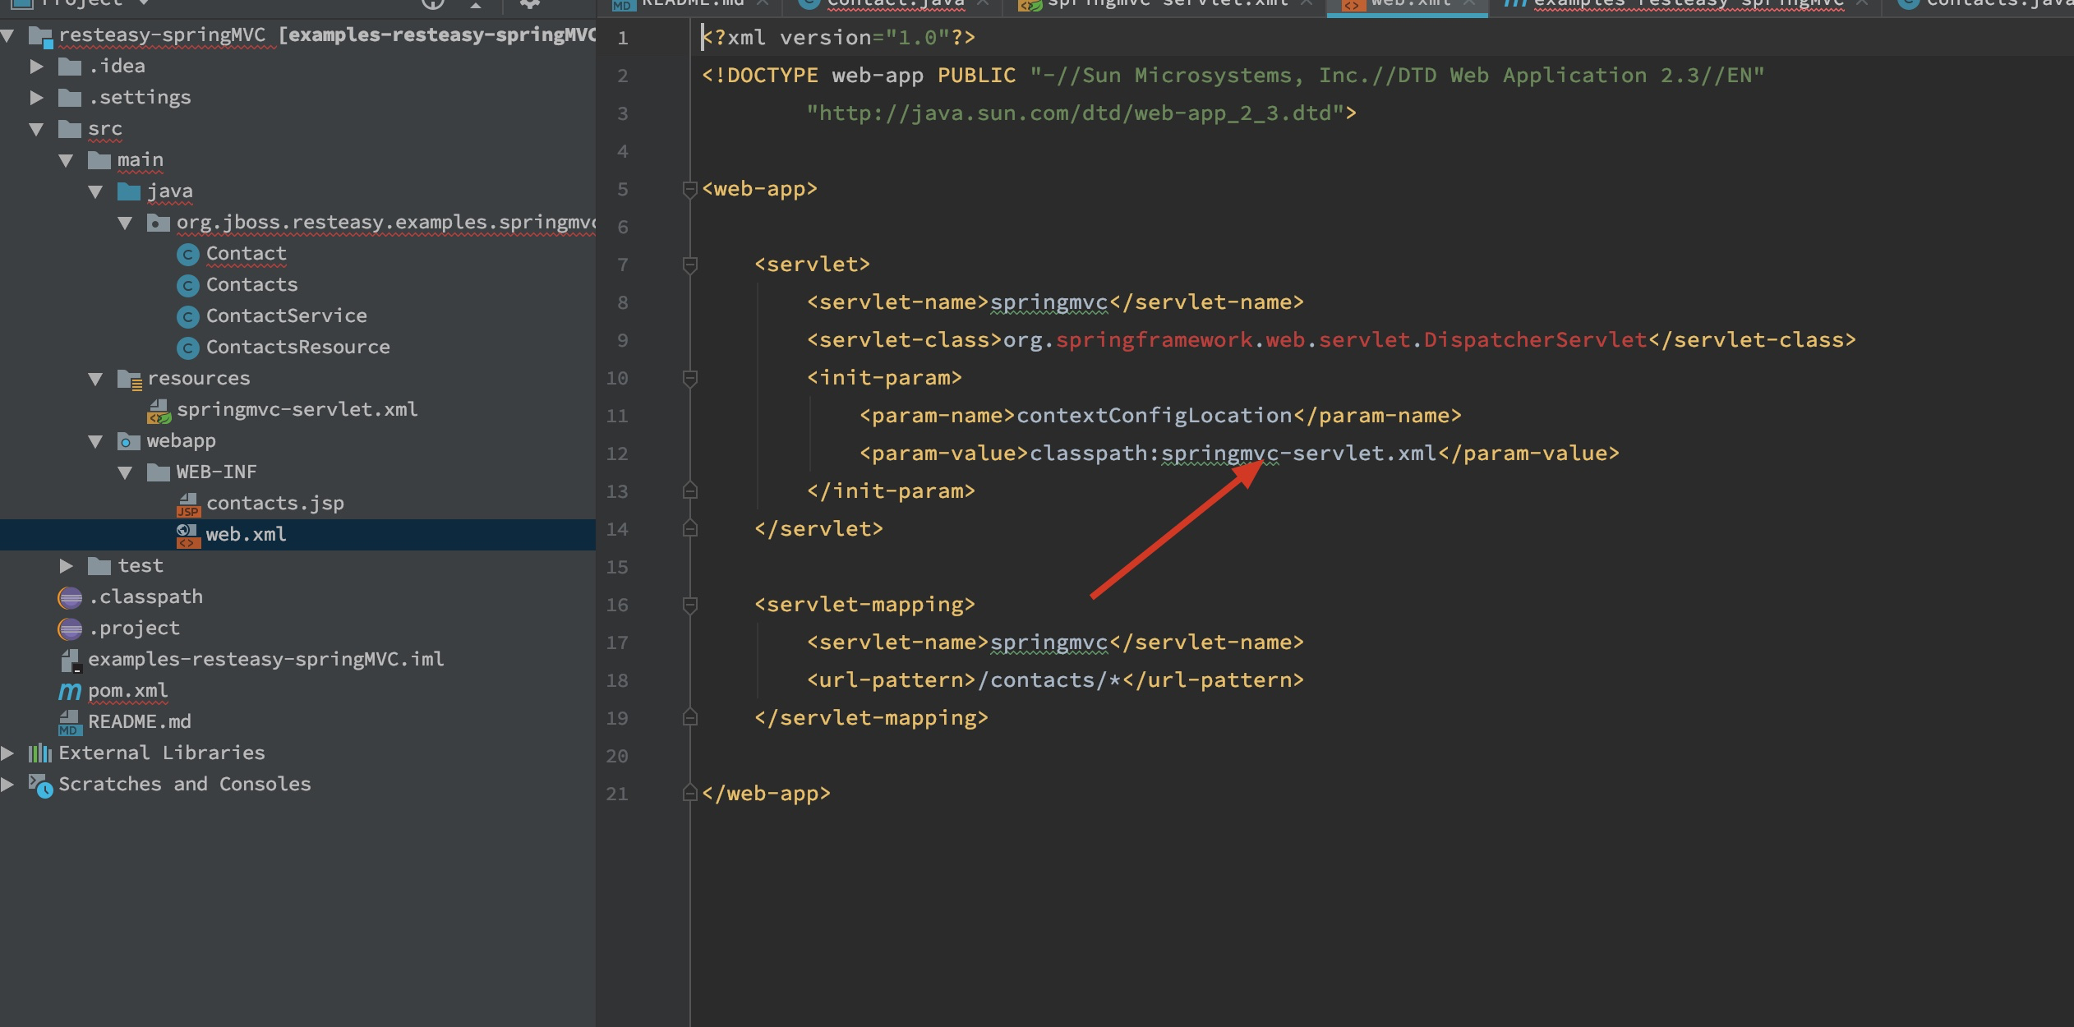
Task: Click the springmvc-servlet.xml Spring config icon
Action: pyautogui.click(x=159, y=411)
